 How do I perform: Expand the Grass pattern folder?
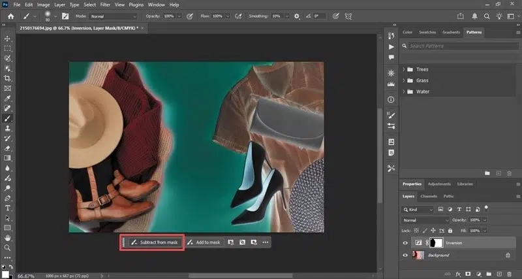pyautogui.click(x=403, y=80)
